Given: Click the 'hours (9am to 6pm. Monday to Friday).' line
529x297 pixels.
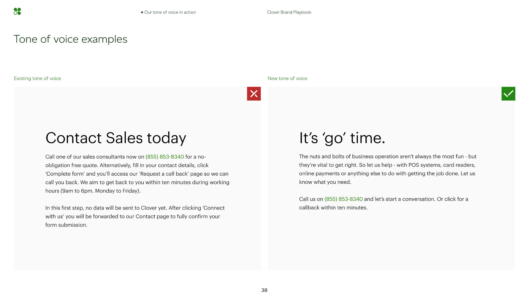Looking at the screenshot, I should (x=93, y=191).
